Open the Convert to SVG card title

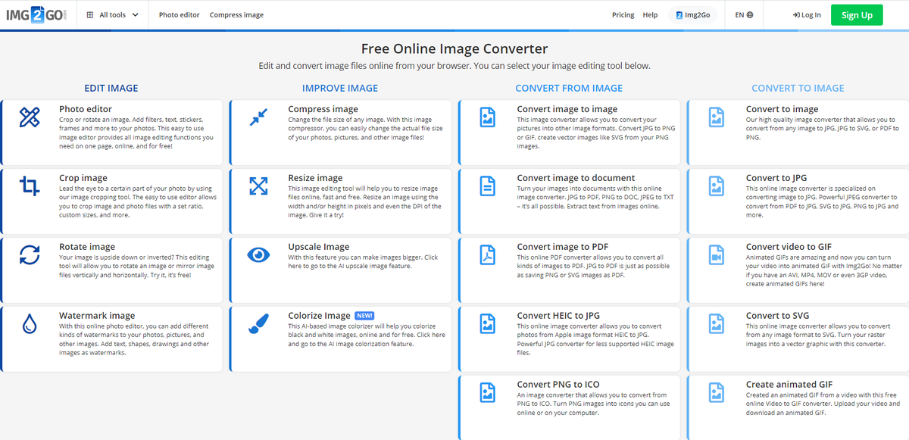tap(777, 316)
